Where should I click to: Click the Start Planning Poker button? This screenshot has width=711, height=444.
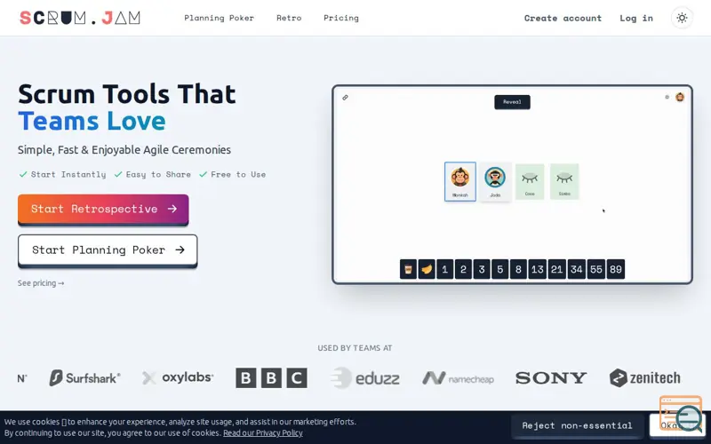point(108,250)
